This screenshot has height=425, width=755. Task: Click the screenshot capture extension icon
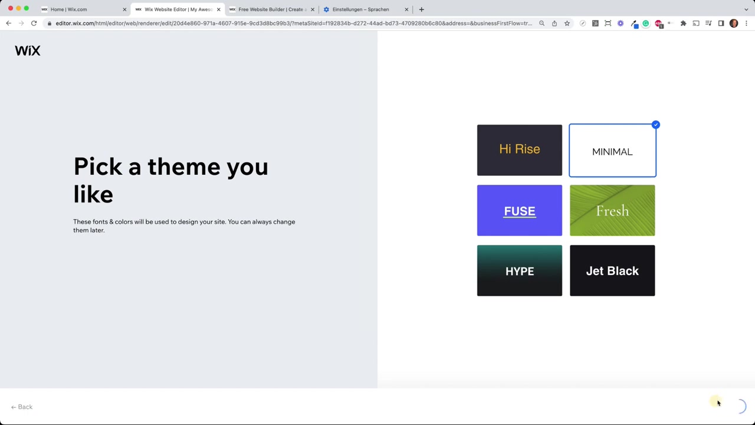[x=608, y=23]
